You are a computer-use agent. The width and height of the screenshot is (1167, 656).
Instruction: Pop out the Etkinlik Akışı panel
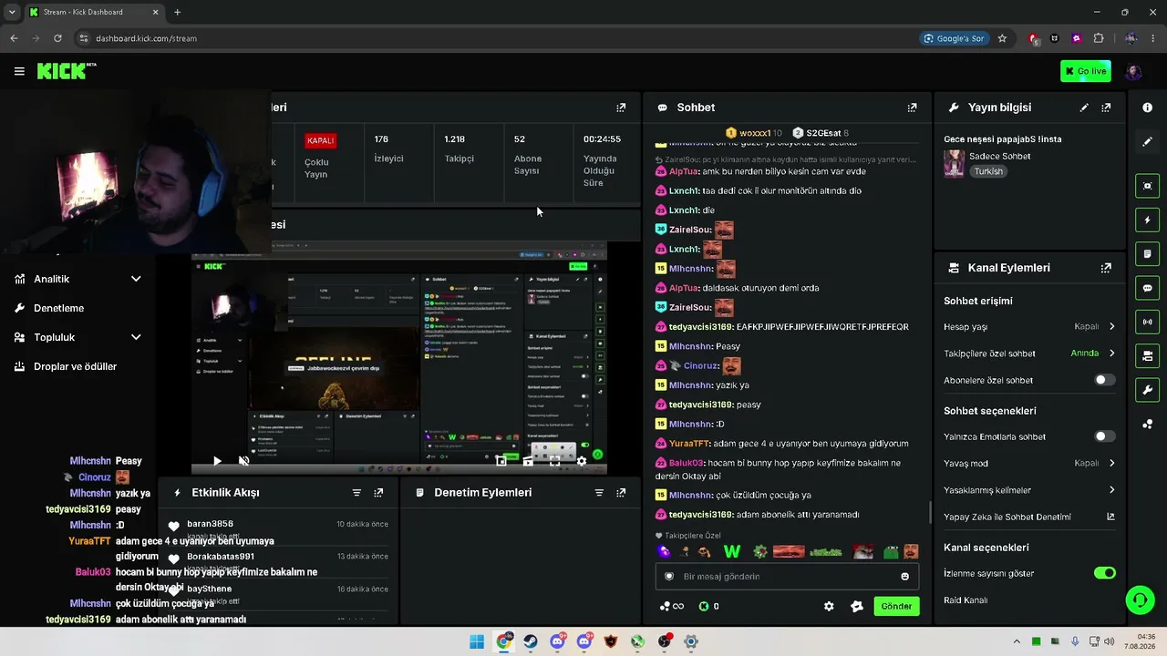tap(378, 493)
